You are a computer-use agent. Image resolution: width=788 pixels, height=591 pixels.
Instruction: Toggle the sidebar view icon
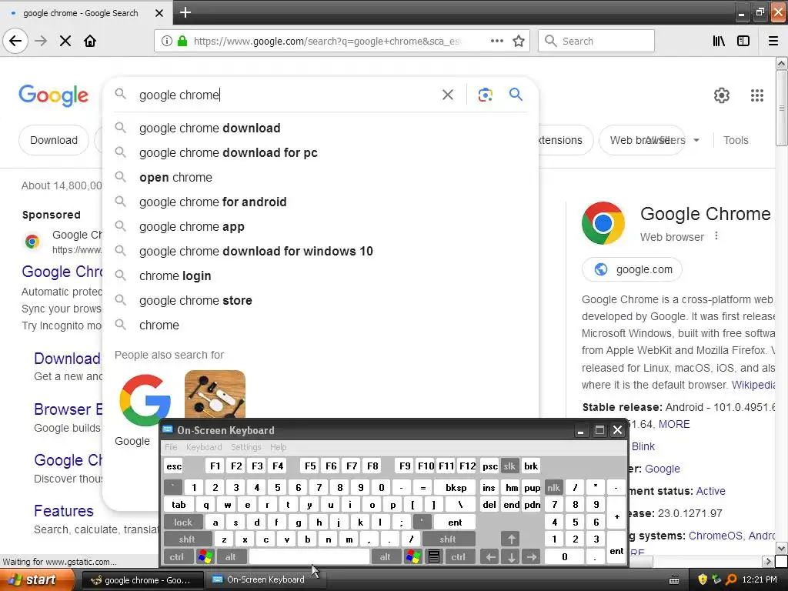pos(743,41)
